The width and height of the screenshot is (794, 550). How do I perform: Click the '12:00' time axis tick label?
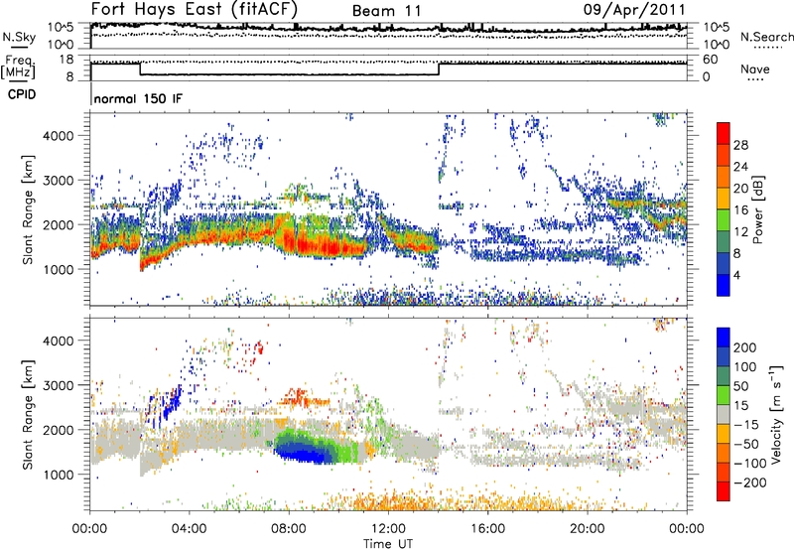tap(388, 529)
